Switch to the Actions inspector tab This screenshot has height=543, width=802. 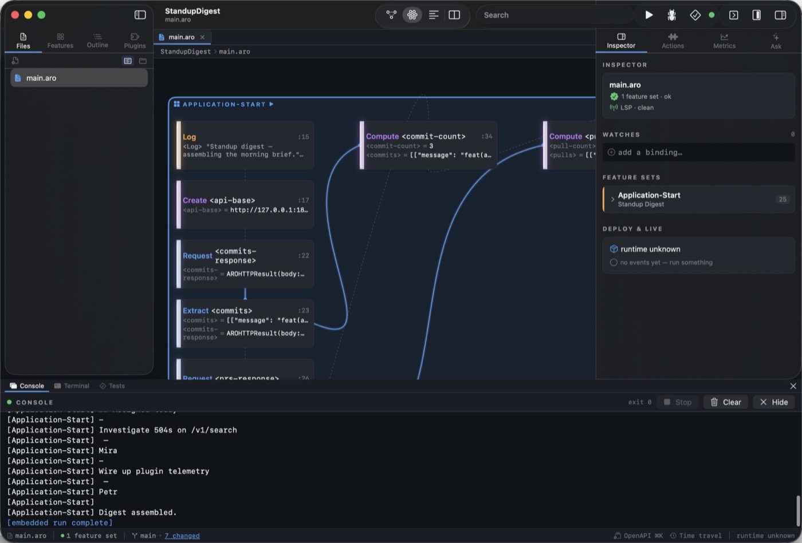(673, 41)
